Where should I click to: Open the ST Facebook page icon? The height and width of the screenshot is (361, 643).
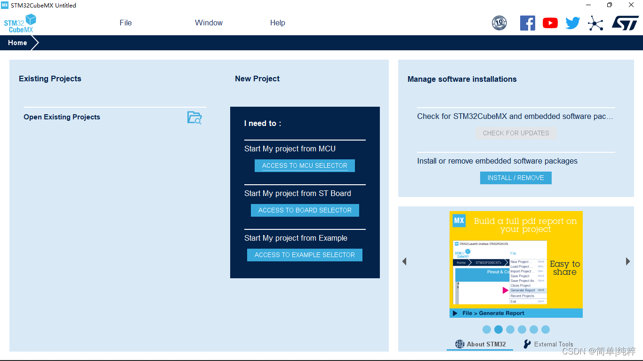point(527,23)
